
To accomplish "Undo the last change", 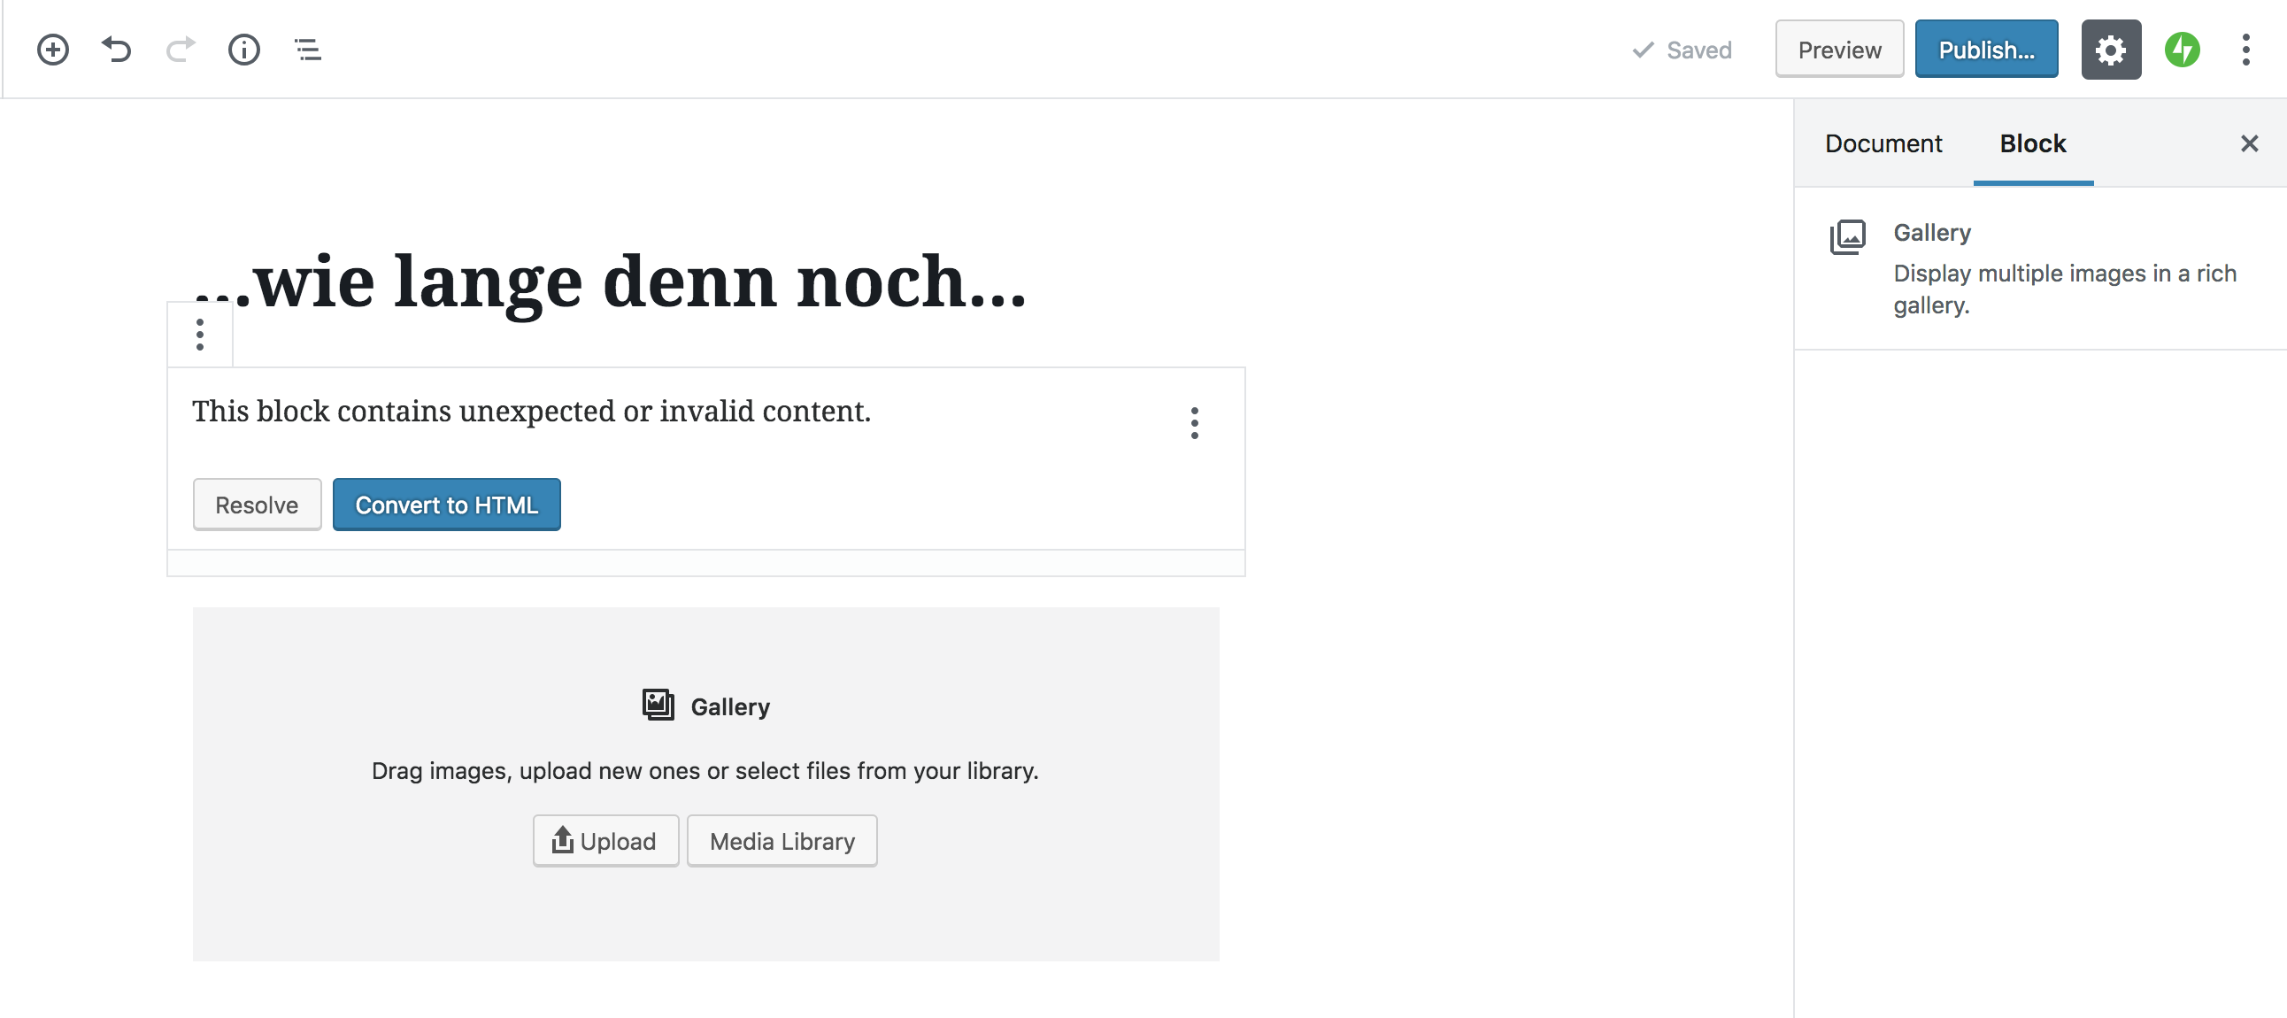I will point(116,50).
